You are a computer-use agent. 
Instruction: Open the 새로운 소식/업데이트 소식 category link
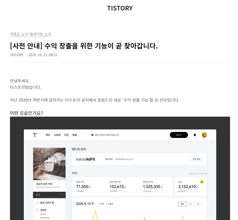pos(30,34)
